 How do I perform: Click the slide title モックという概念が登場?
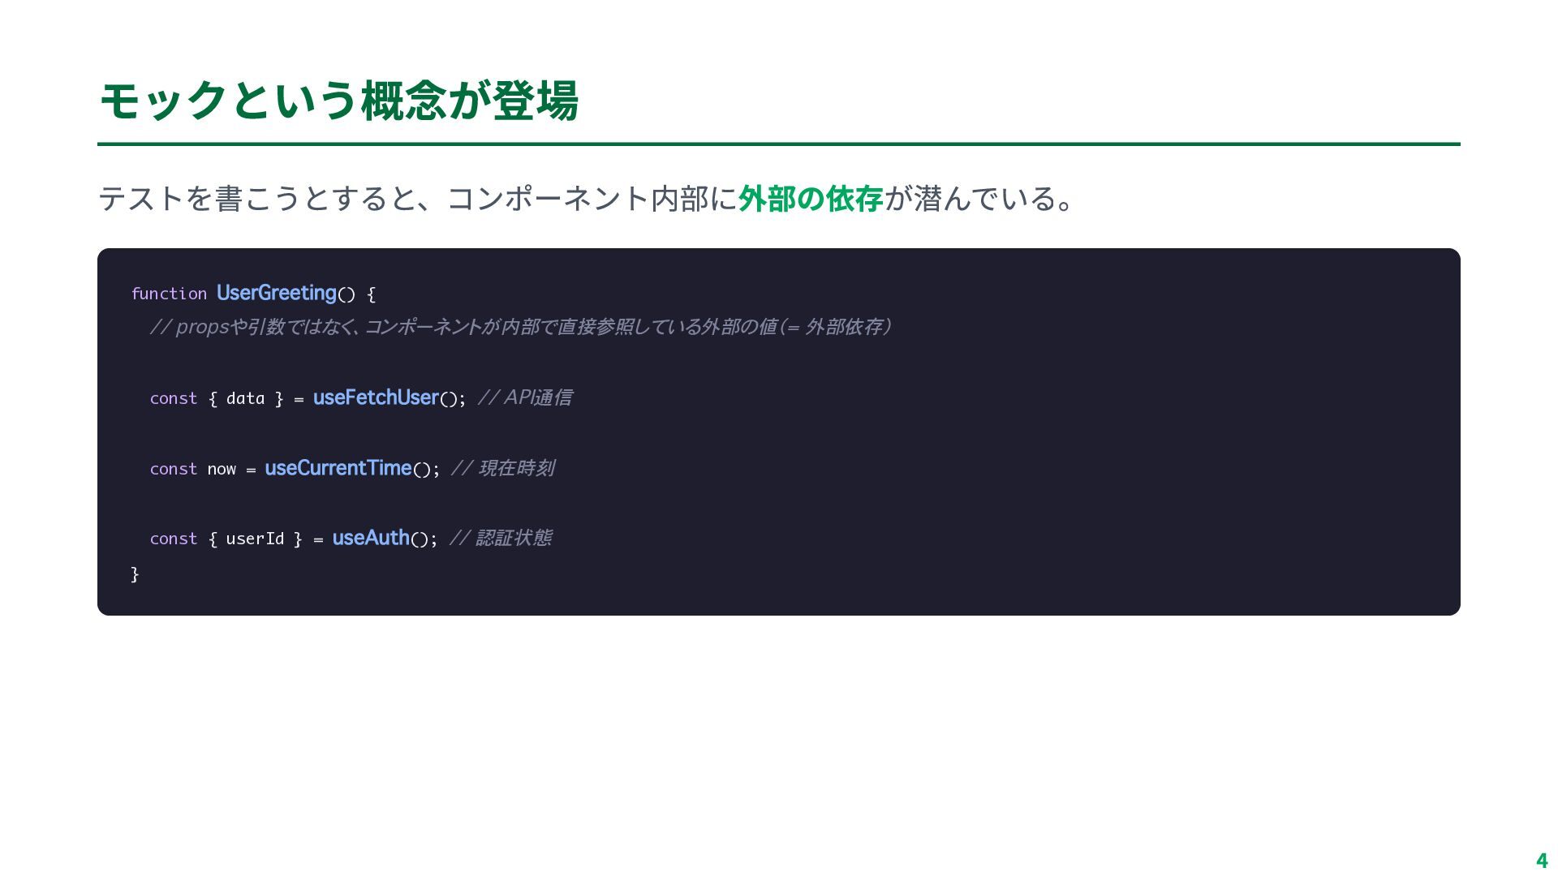(x=338, y=101)
